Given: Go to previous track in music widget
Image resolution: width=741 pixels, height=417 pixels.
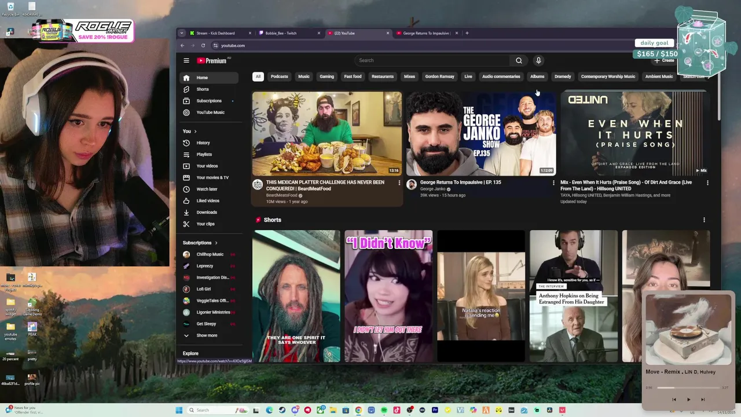Looking at the screenshot, I should pos(674,399).
